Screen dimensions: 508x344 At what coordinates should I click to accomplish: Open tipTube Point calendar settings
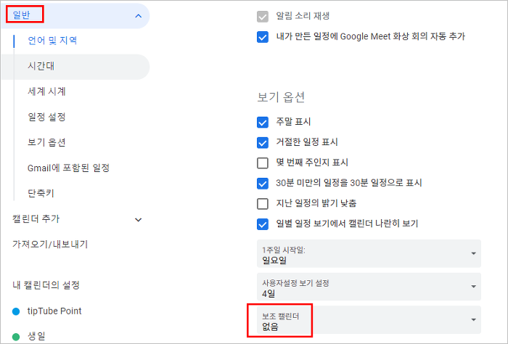click(54, 311)
